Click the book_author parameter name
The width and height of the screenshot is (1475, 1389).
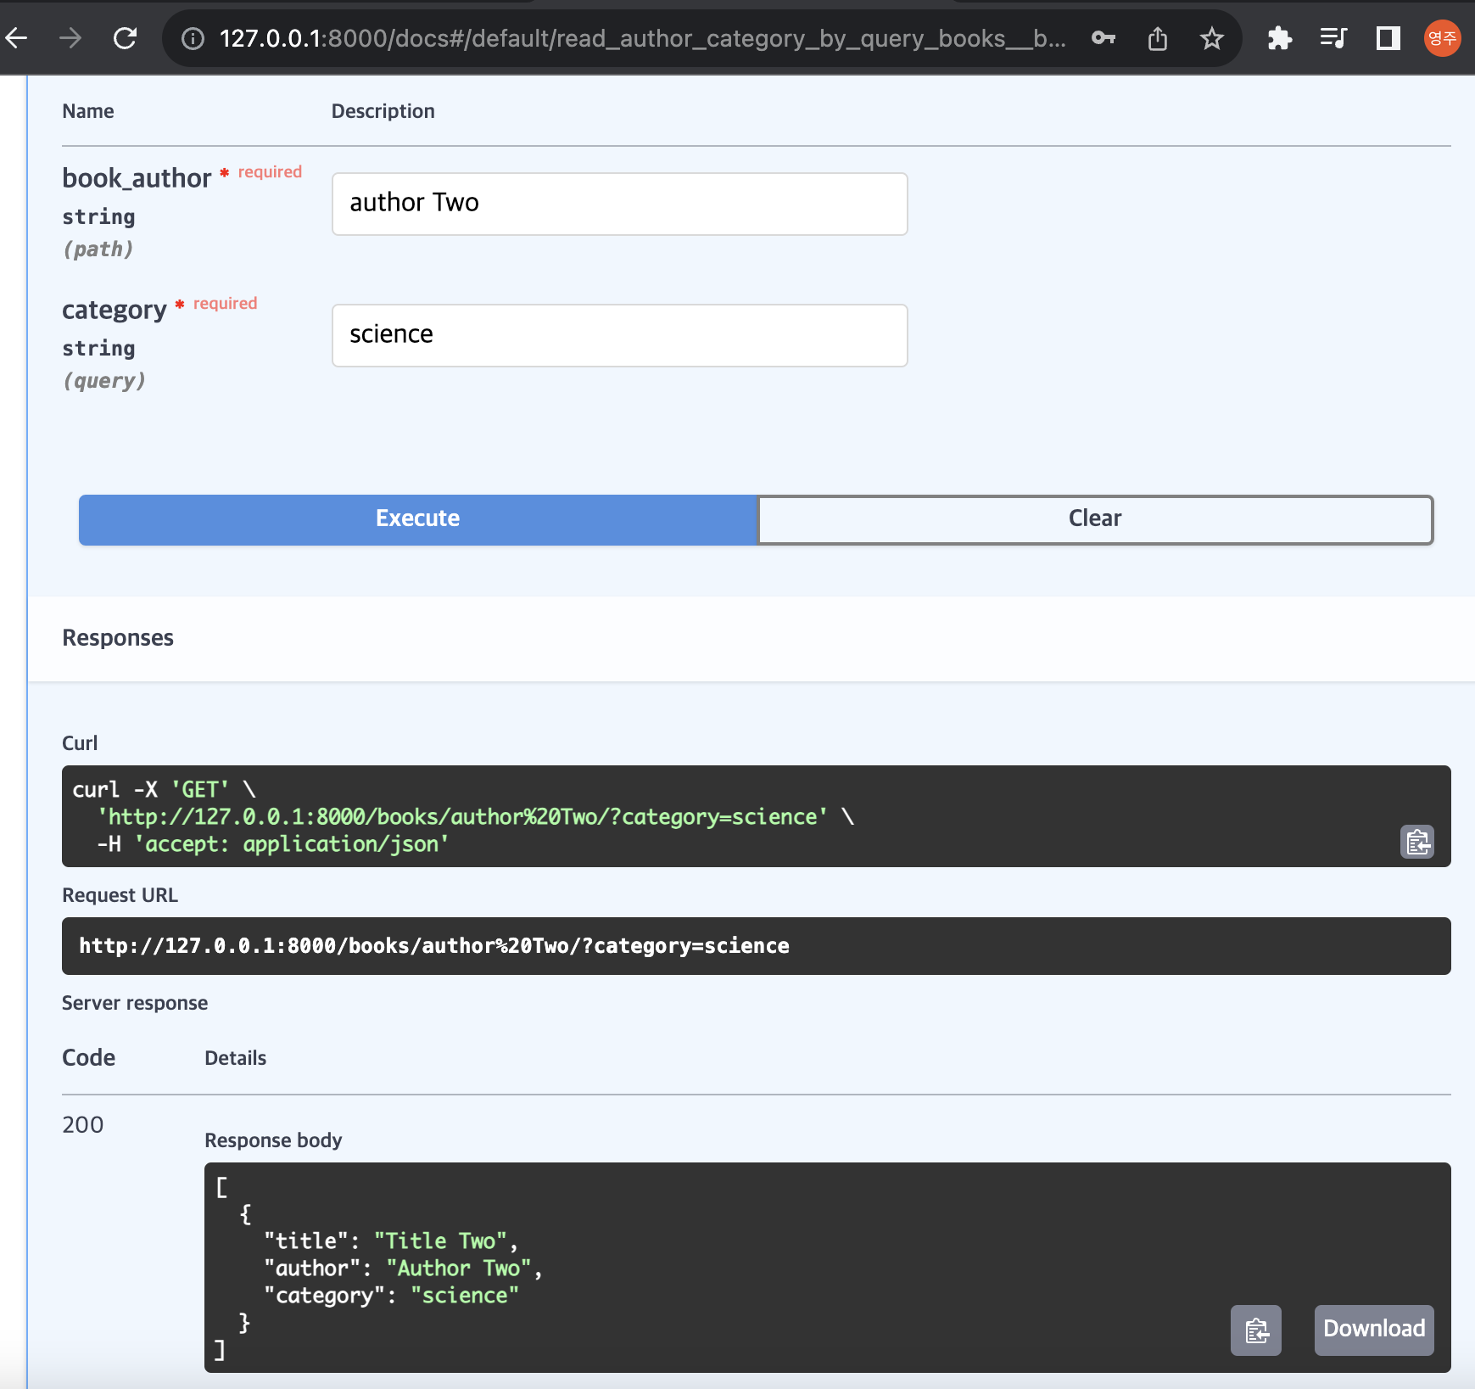(x=137, y=178)
